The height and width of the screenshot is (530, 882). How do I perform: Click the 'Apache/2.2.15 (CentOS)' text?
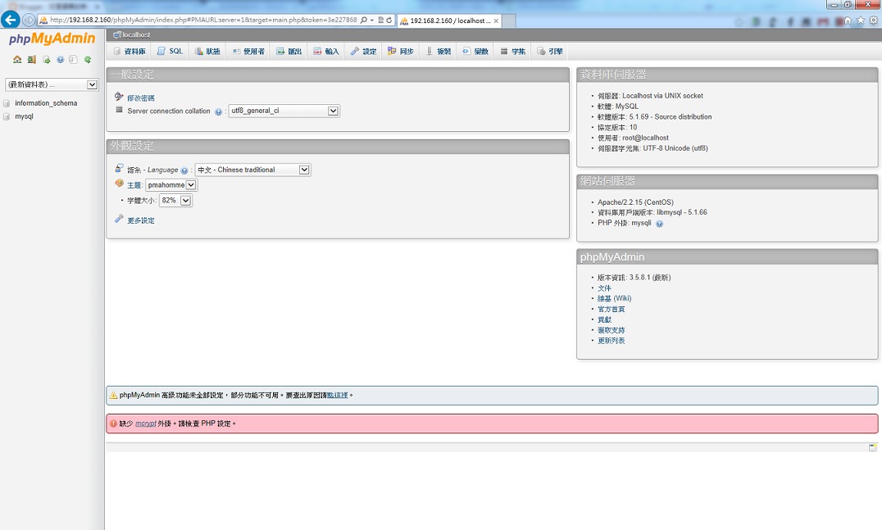pos(635,202)
